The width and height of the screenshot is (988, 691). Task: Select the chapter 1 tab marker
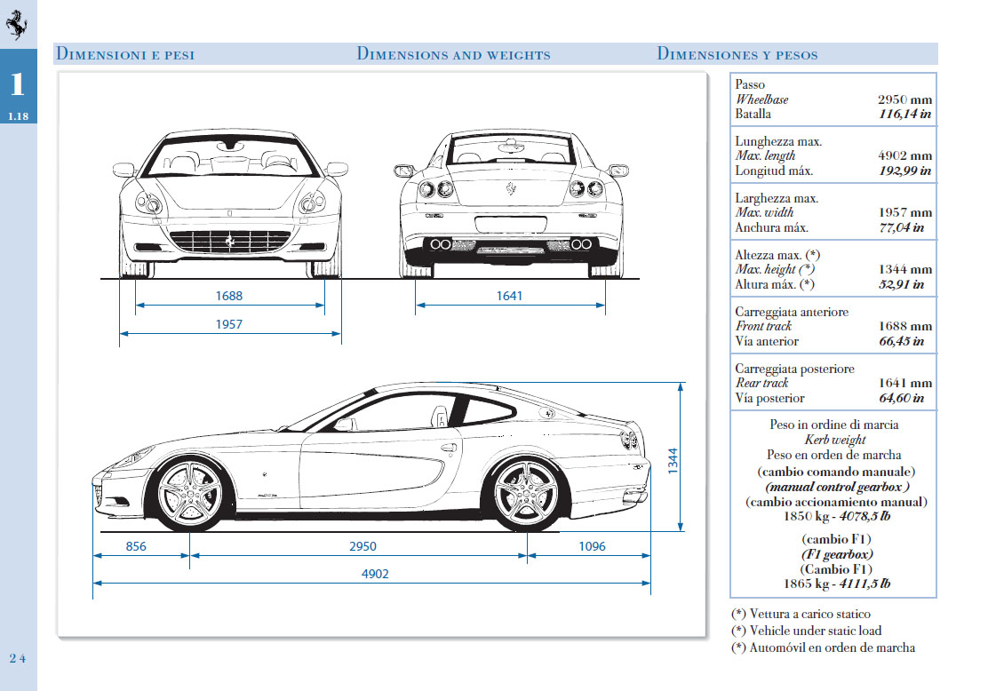click(x=18, y=84)
